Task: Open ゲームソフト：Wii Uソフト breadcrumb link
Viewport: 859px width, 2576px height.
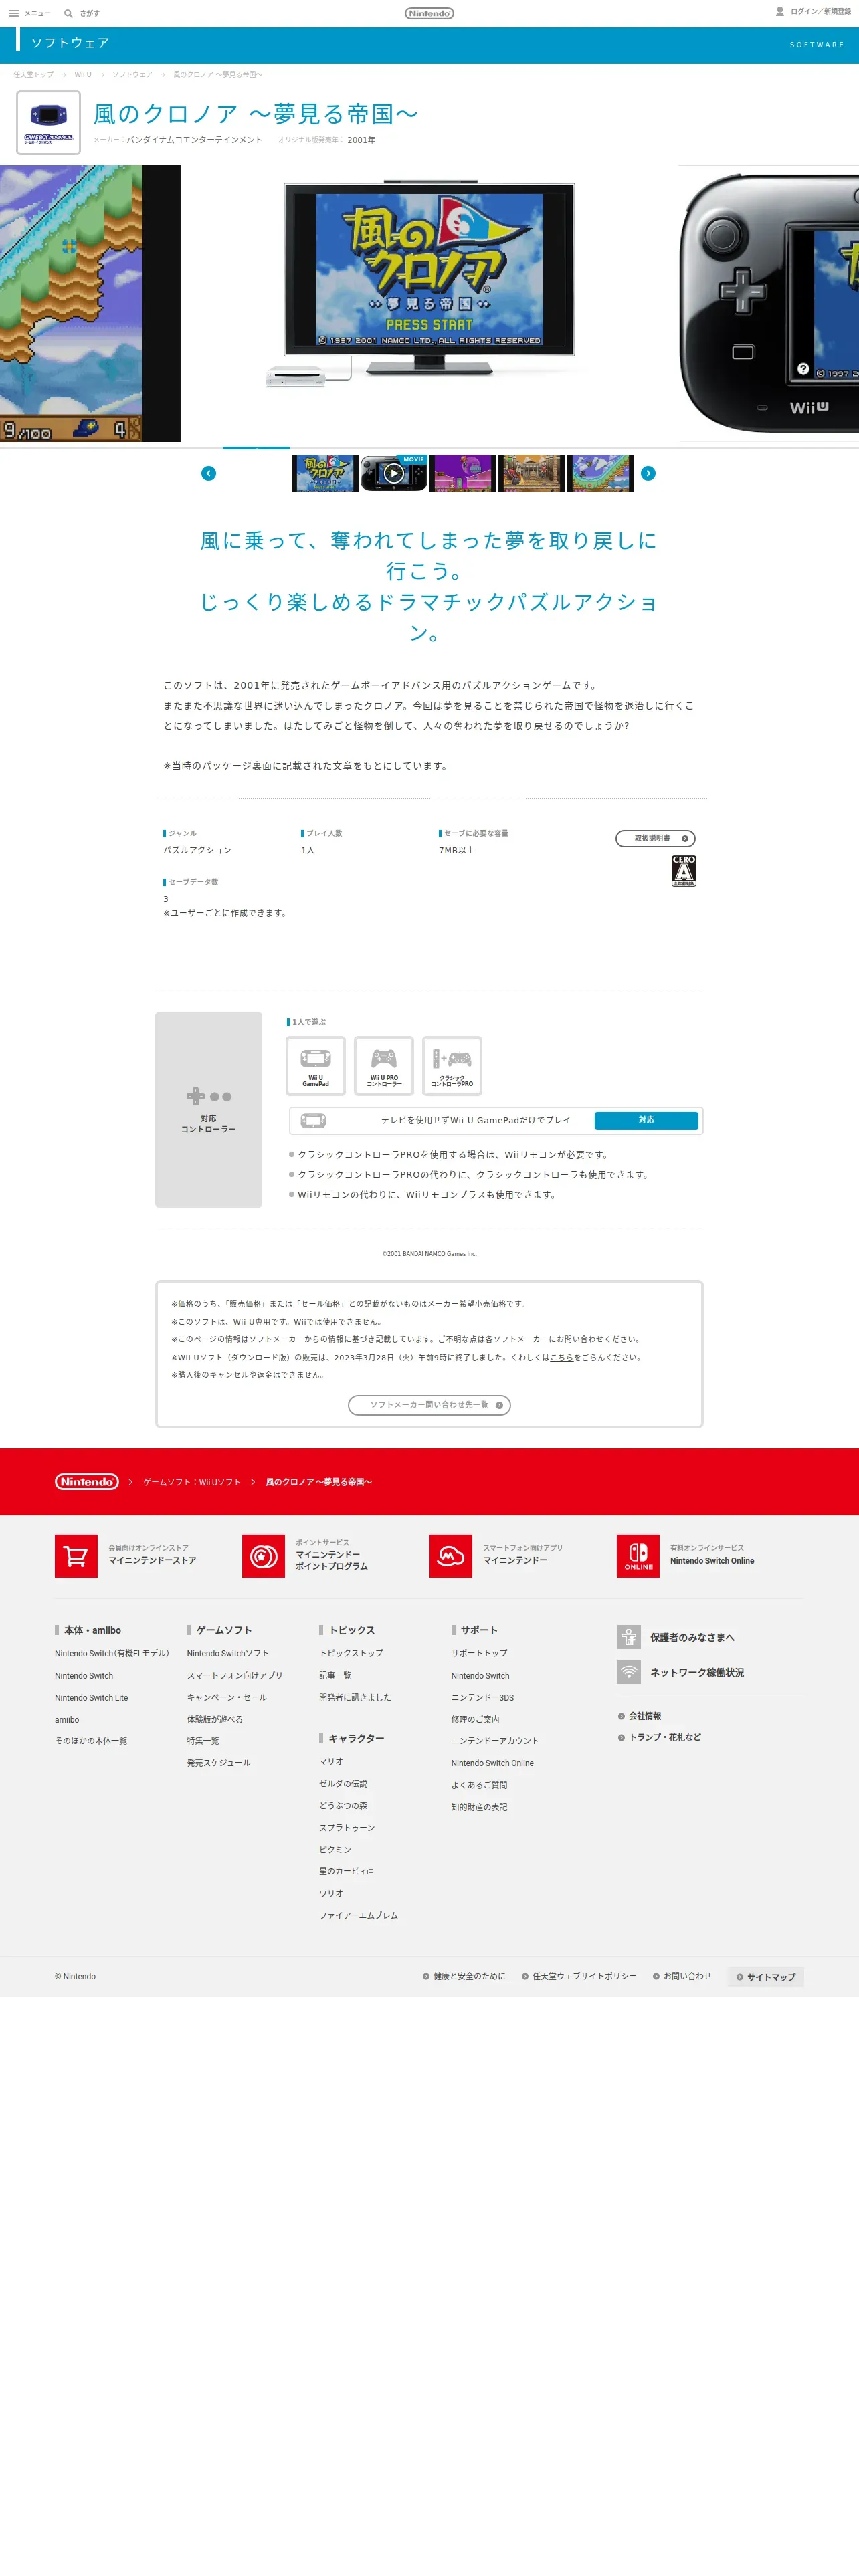Action: (x=192, y=1482)
